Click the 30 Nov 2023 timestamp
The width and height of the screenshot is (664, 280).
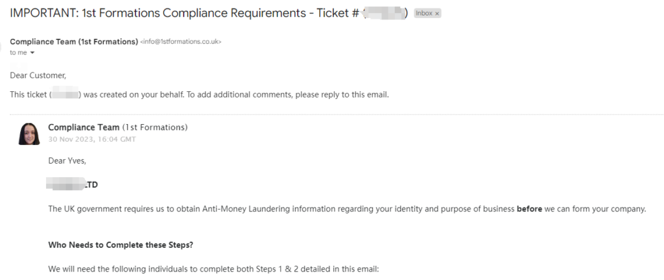[92, 139]
